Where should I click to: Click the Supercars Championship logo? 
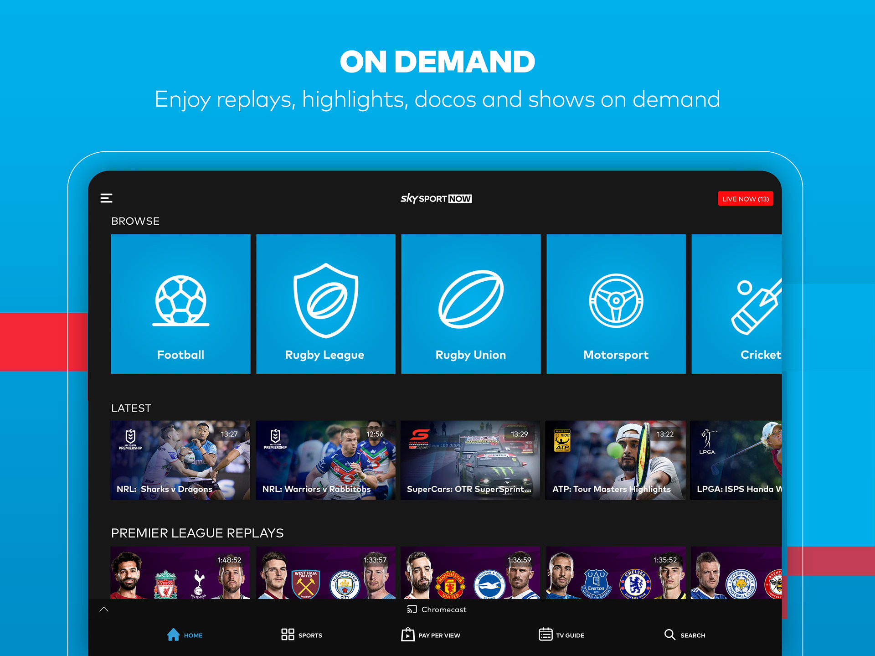[x=419, y=439]
